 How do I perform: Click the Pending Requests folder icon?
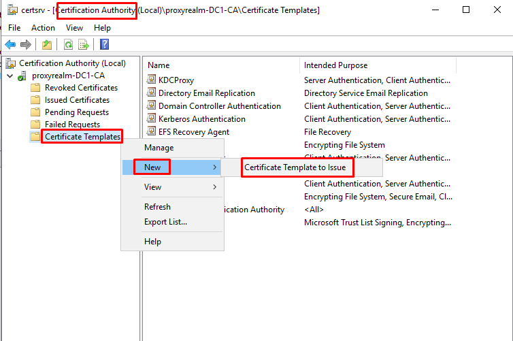[35, 112]
